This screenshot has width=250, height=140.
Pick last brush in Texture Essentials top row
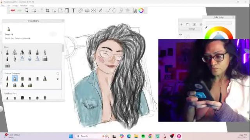45,79
